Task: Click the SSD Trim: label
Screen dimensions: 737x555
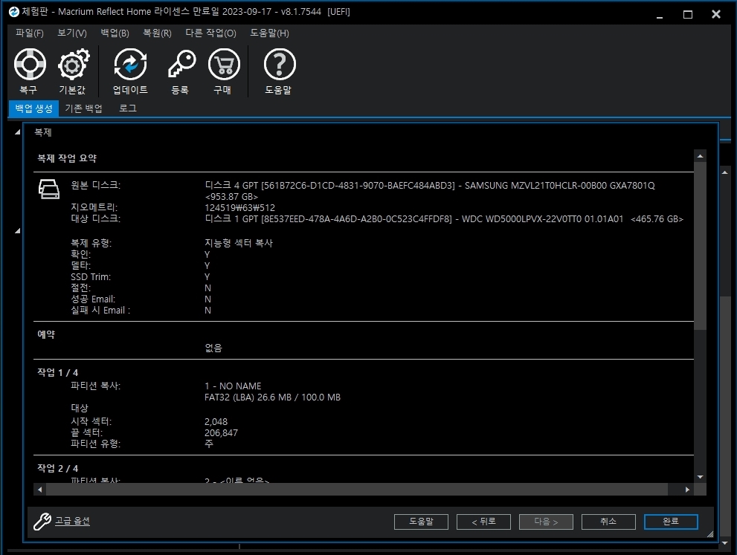Action: pos(91,277)
